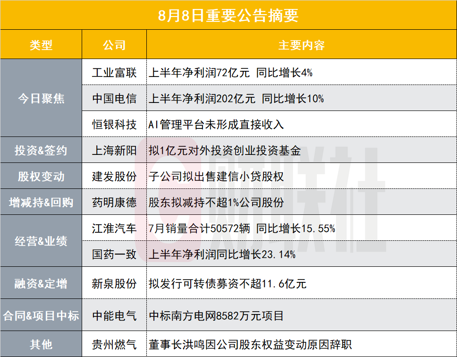Select company name '中国电信'
Screen dimensions: 457x357
coord(114,99)
